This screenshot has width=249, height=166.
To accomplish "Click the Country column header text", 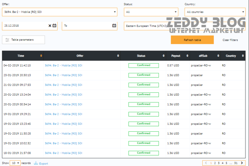I will tap(231, 56).
